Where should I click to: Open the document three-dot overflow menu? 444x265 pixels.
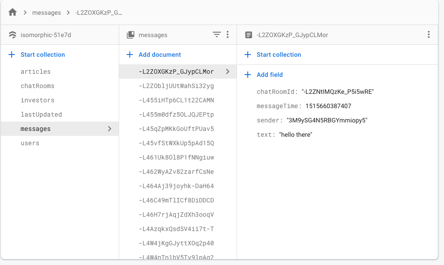429,34
